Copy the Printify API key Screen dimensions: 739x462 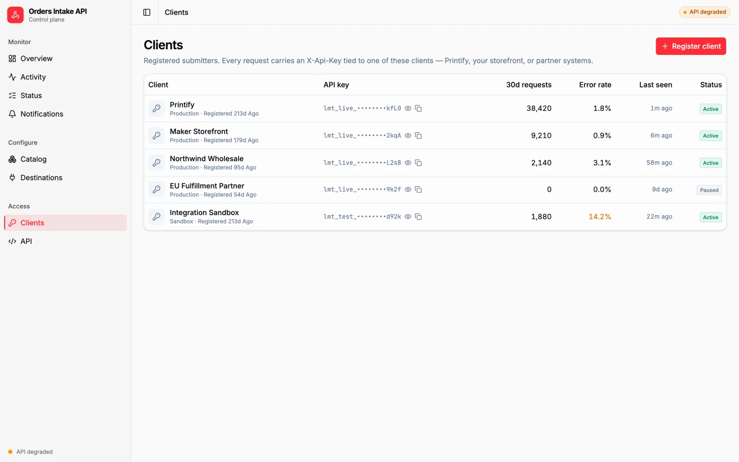click(418, 108)
